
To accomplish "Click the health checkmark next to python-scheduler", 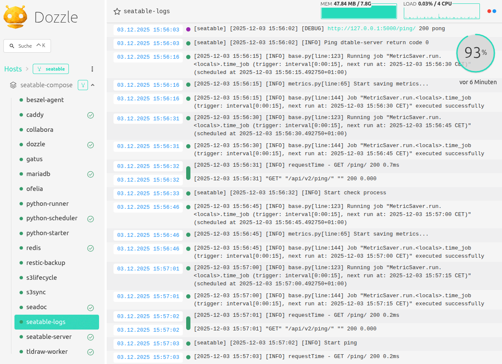I will coord(91,219).
